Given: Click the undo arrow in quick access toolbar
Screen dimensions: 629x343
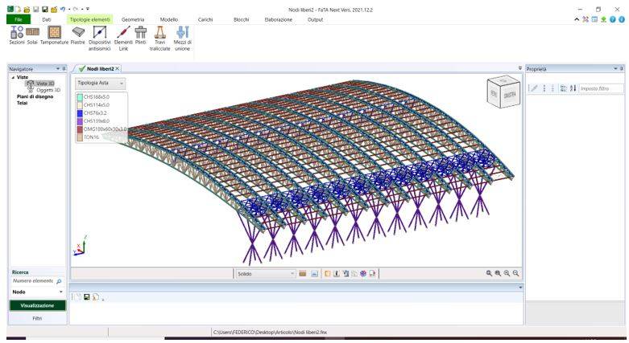Looking at the screenshot, I should pos(63,9).
